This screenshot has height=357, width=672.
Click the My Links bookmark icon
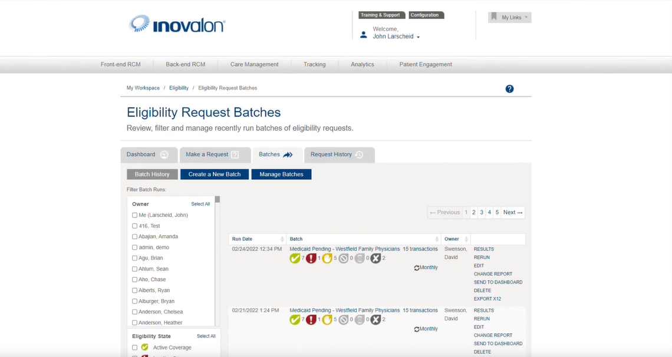[x=494, y=16]
